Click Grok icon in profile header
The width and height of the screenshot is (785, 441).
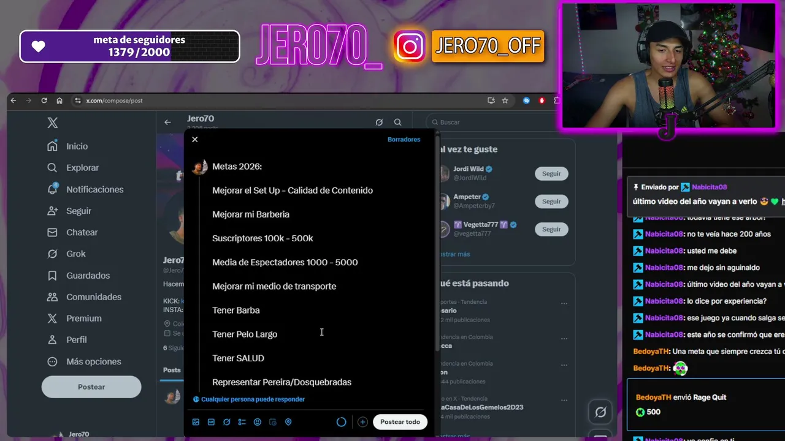(x=379, y=123)
